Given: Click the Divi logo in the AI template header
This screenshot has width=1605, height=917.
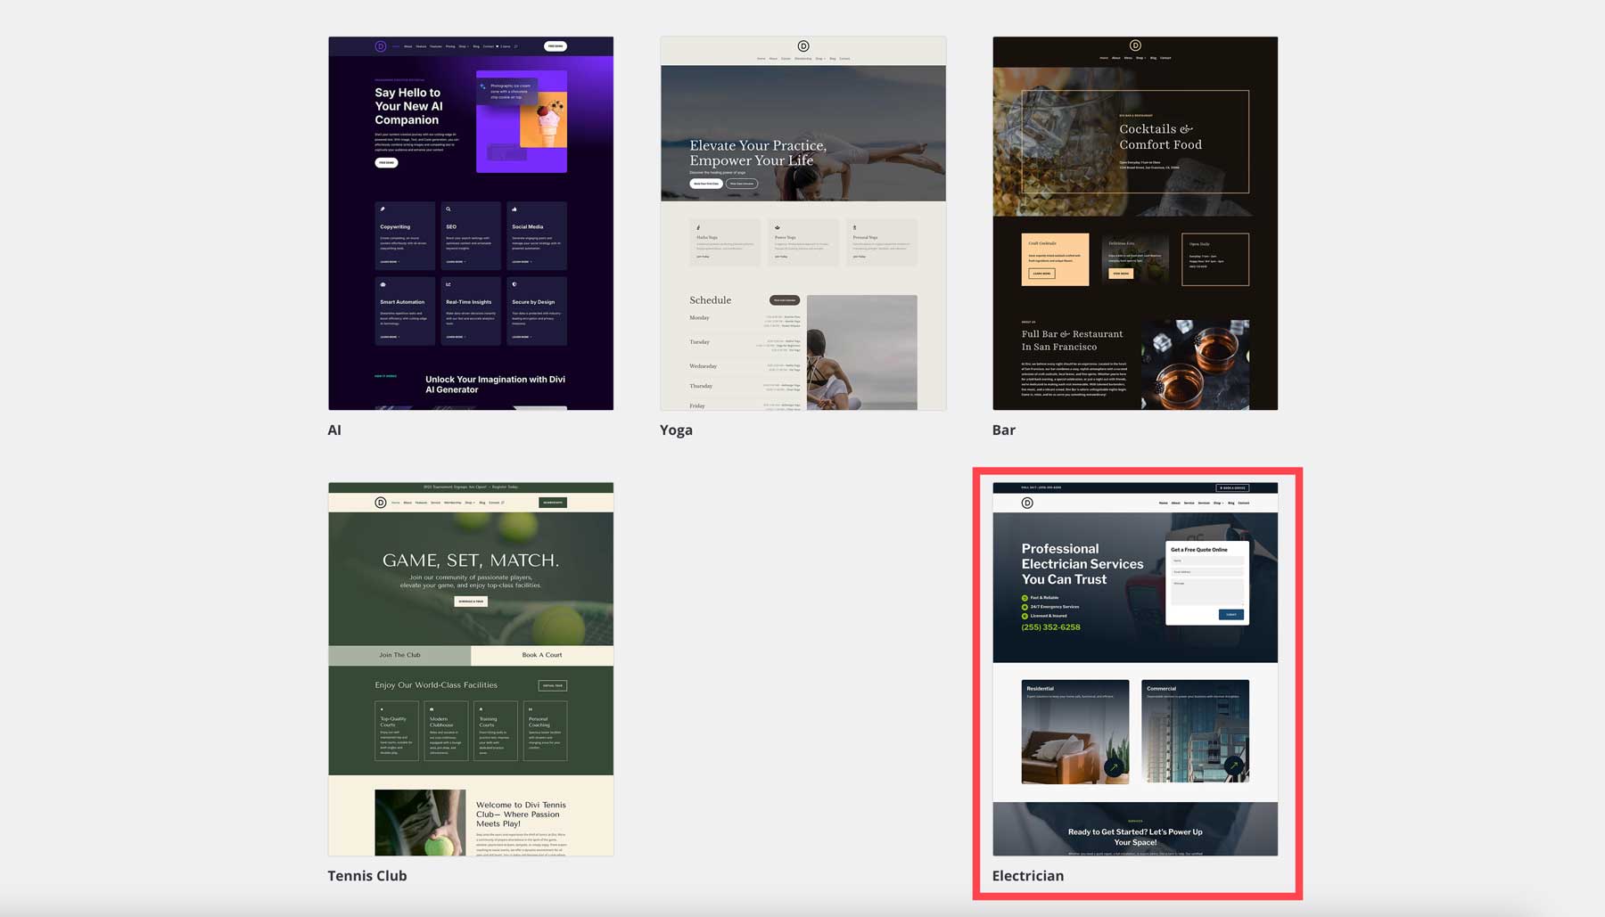Looking at the screenshot, I should click(x=381, y=45).
